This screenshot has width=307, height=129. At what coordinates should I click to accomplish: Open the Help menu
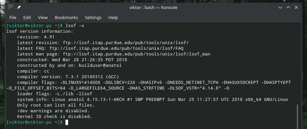coord(113,18)
